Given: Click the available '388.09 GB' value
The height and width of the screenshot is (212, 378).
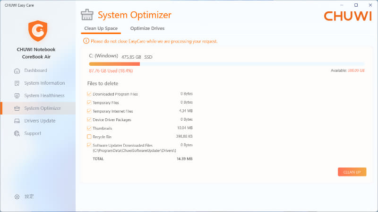Looking at the screenshot, I should 356,71.
